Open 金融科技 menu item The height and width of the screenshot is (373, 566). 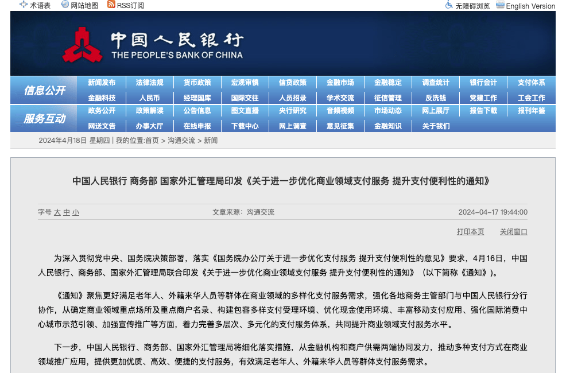pyautogui.click(x=102, y=98)
